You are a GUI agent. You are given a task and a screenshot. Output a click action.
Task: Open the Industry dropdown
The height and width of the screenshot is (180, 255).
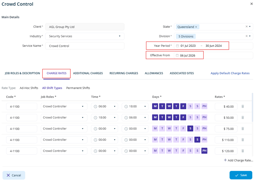(x=120, y=36)
